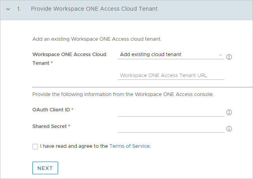Click the 'Shared Secret' label
Screen dimensions: 253x179
point(49,126)
